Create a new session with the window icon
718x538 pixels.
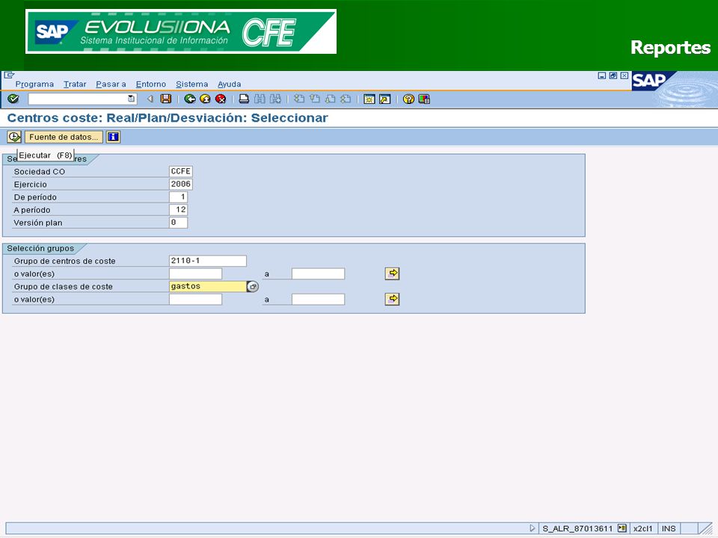point(369,99)
